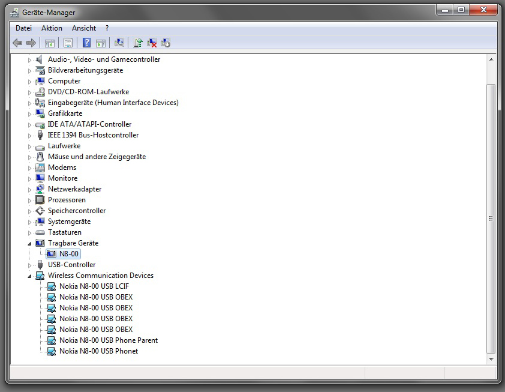Image resolution: width=505 pixels, height=392 pixels.
Task: Click the scrollbar down arrow
Action: [491, 359]
